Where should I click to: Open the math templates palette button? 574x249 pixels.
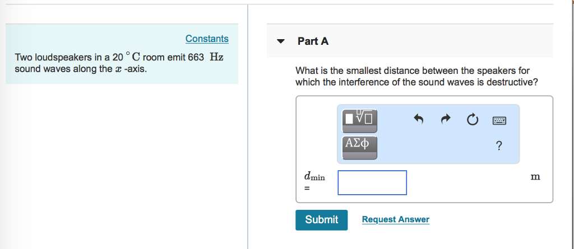pos(359,118)
